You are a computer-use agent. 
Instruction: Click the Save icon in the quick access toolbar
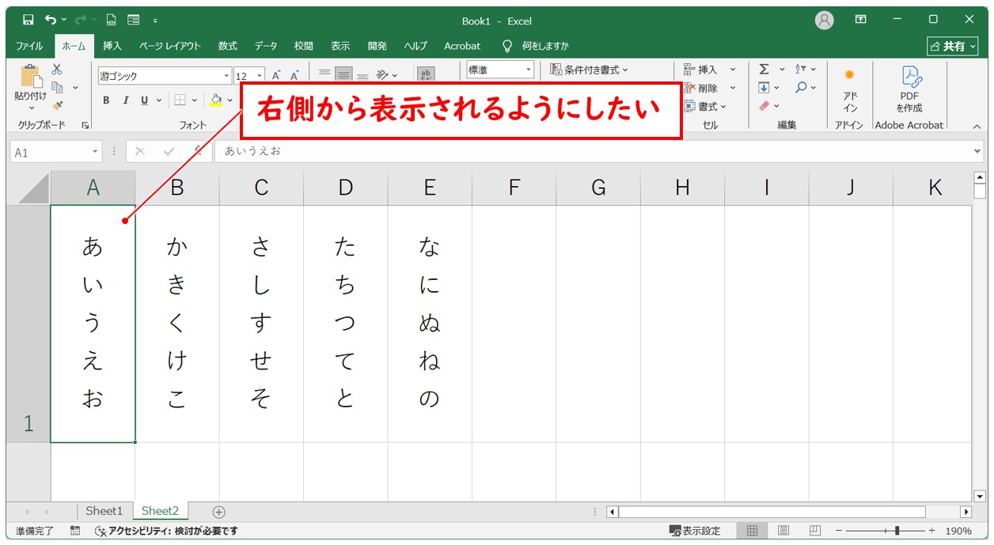pyautogui.click(x=28, y=20)
